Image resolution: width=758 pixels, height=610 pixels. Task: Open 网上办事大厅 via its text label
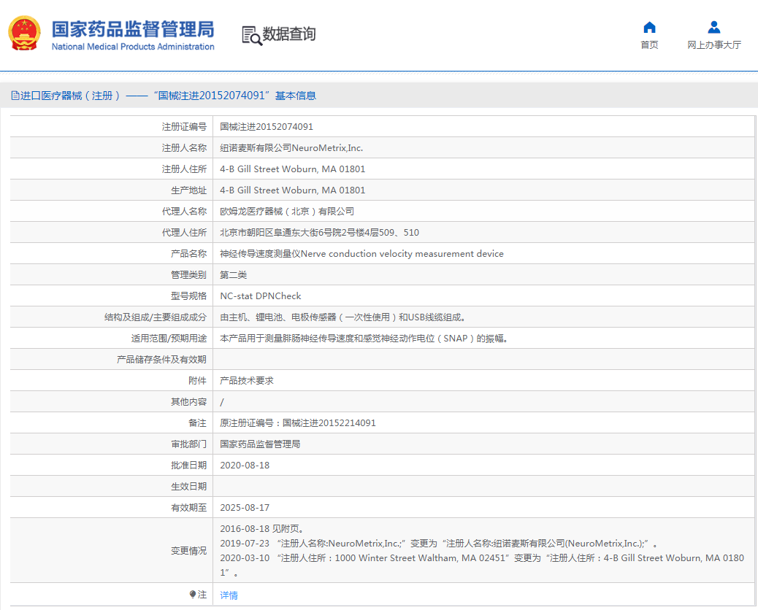click(713, 45)
